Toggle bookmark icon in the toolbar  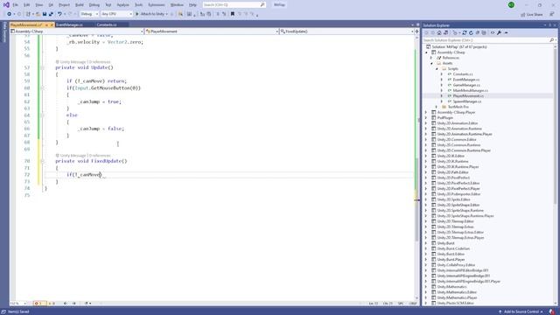(233, 14)
